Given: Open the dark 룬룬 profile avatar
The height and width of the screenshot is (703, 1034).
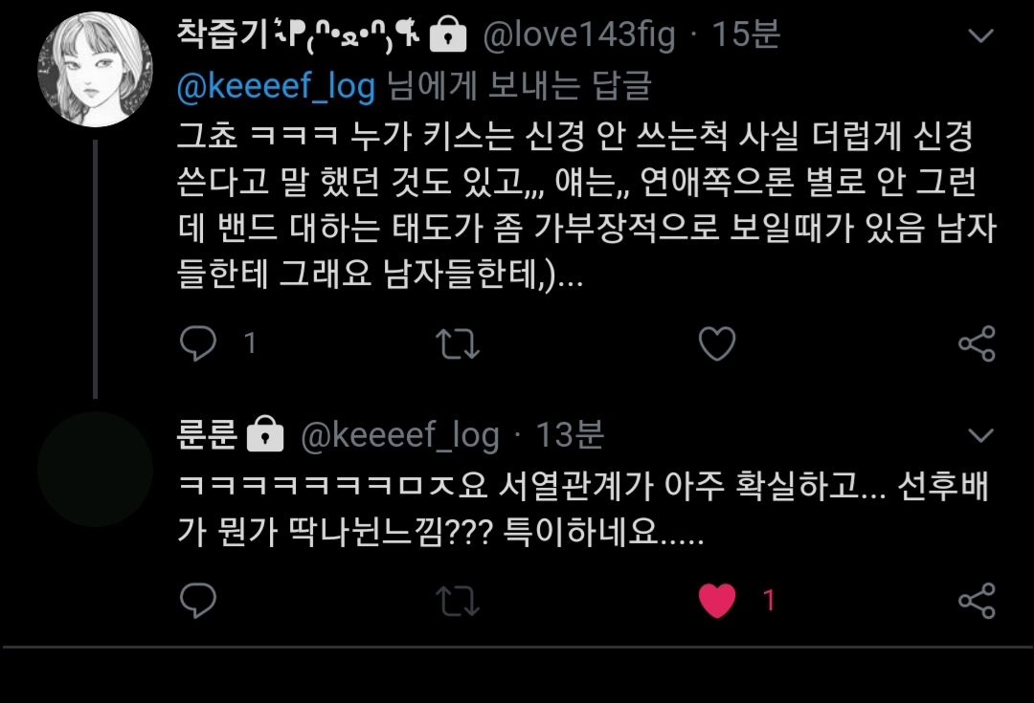Looking at the screenshot, I should (x=95, y=469).
